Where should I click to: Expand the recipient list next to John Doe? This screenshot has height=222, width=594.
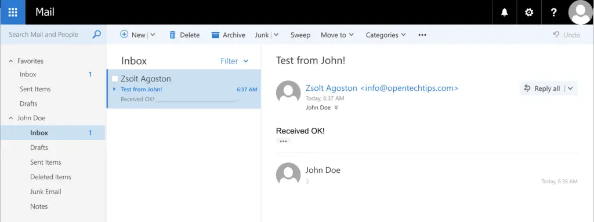[x=336, y=108]
